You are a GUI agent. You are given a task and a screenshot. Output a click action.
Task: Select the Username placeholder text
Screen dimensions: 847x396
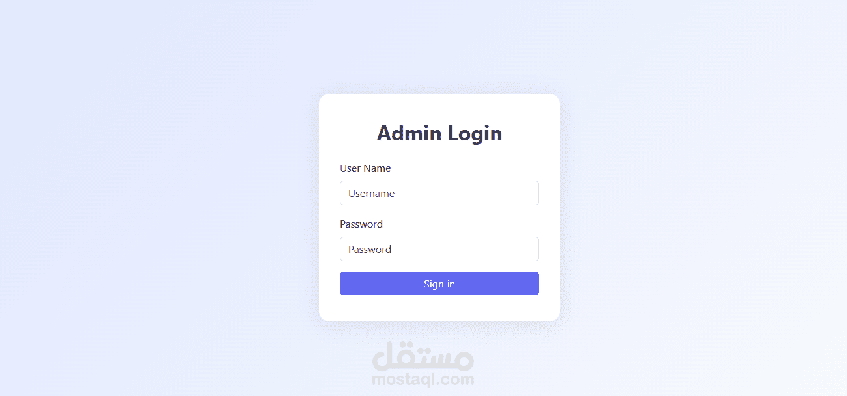(x=371, y=193)
